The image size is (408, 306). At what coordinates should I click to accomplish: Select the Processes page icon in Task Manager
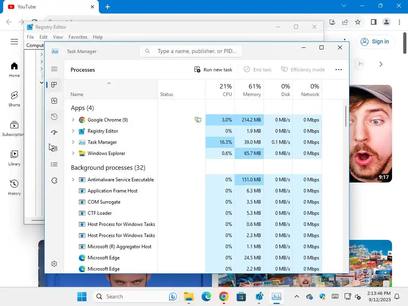54,85
